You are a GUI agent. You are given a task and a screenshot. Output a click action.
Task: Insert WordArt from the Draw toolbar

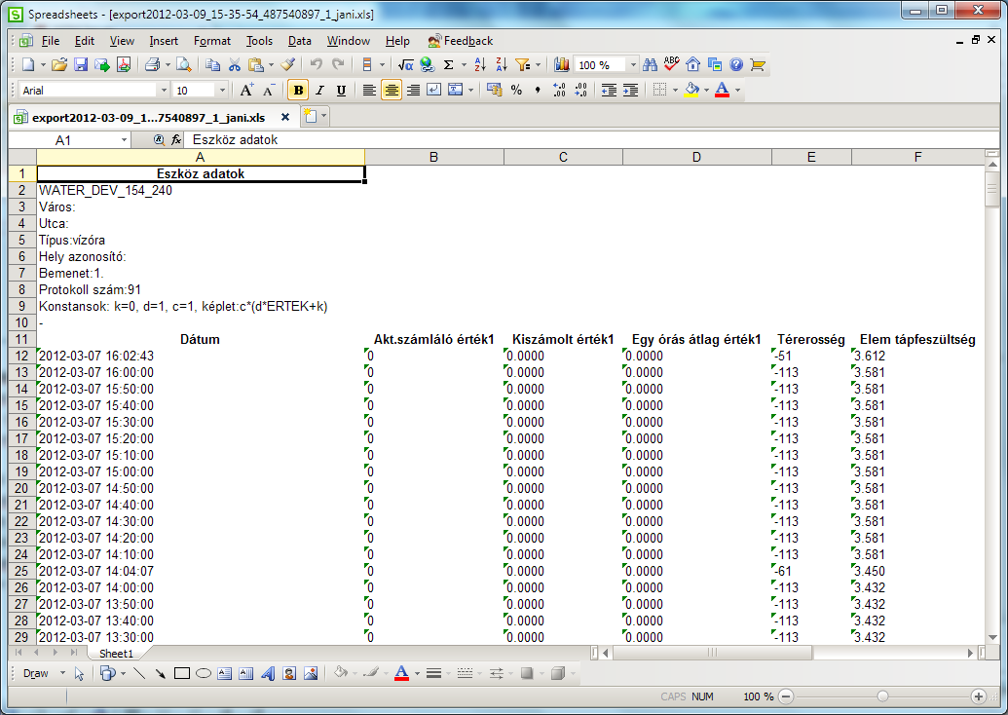coord(268,673)
